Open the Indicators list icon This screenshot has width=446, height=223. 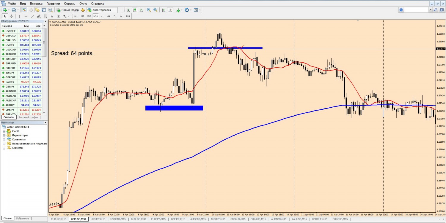coord(178,10)
